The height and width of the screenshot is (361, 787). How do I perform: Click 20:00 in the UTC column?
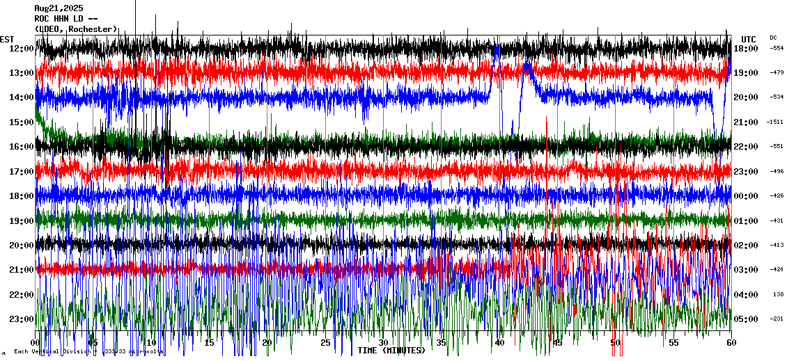coord(746,98)
